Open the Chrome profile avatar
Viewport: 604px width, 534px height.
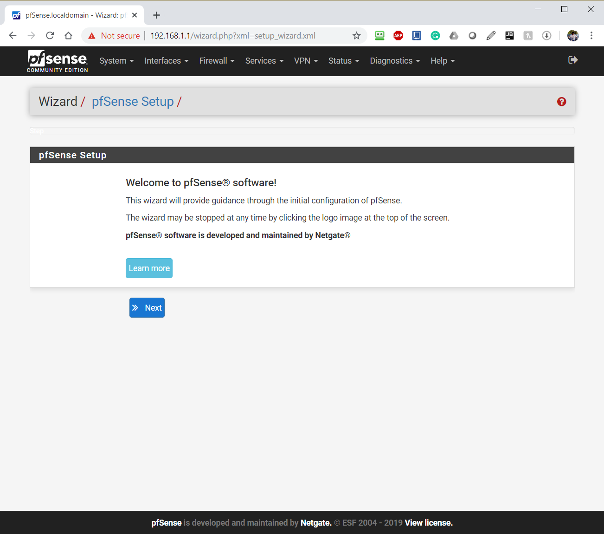click(573, 36)
